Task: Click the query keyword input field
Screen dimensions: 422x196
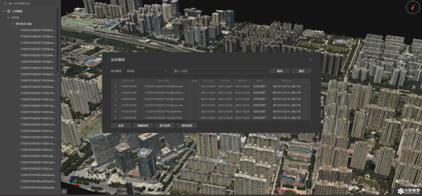Action: 220,71
